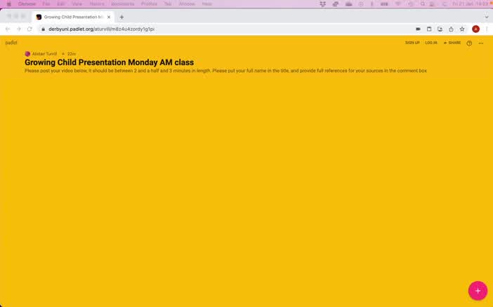This screenshot has height=307, width=493.
Task: Click the Alistair Turvill author name
Action: 44,54
